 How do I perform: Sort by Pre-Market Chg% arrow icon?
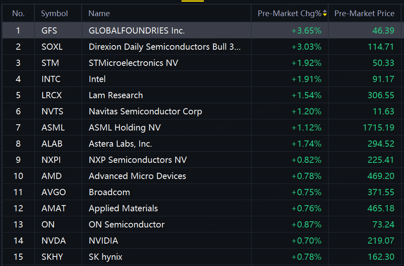click(324, 13)
